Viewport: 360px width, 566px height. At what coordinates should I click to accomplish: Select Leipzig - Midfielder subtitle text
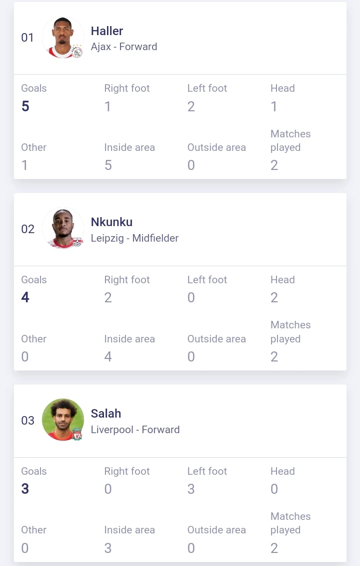(134, 238)
